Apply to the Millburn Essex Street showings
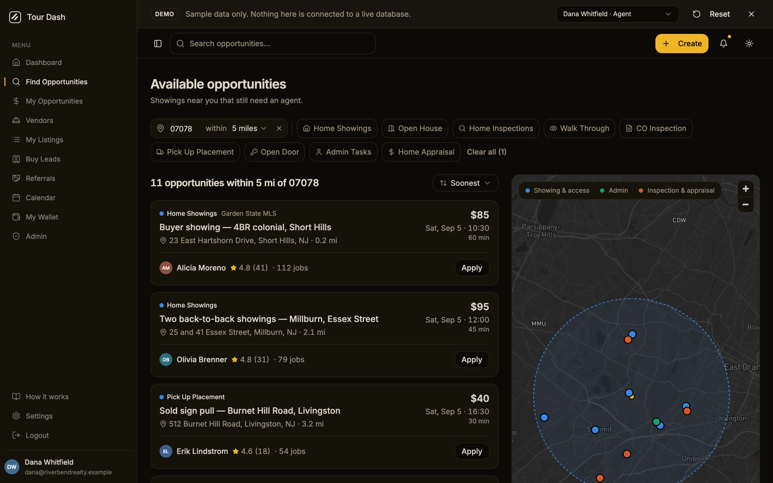 pos(472,360)
